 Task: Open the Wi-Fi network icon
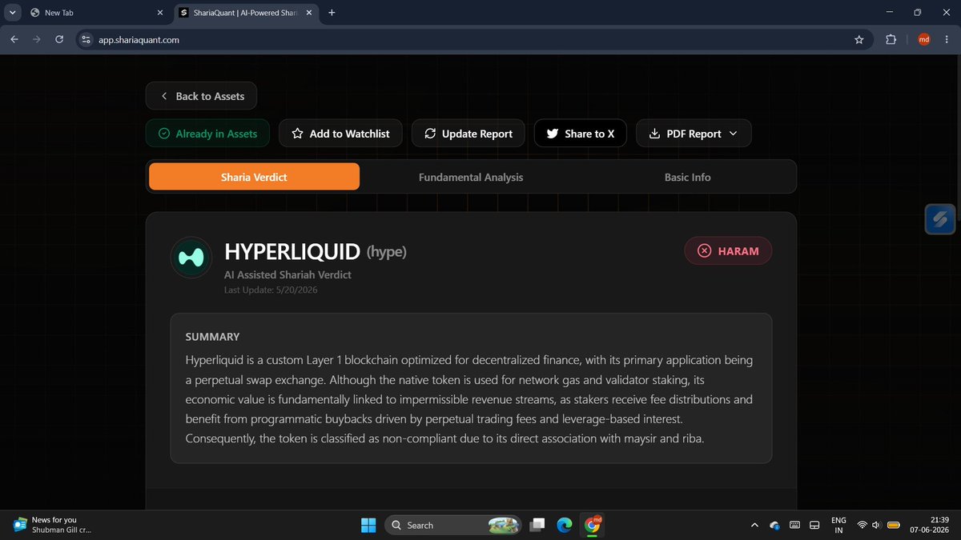point(862,525)
